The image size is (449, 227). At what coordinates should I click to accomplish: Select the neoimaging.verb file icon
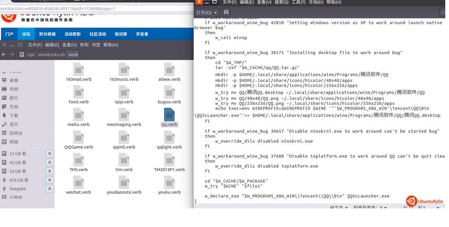click(124, 115)
